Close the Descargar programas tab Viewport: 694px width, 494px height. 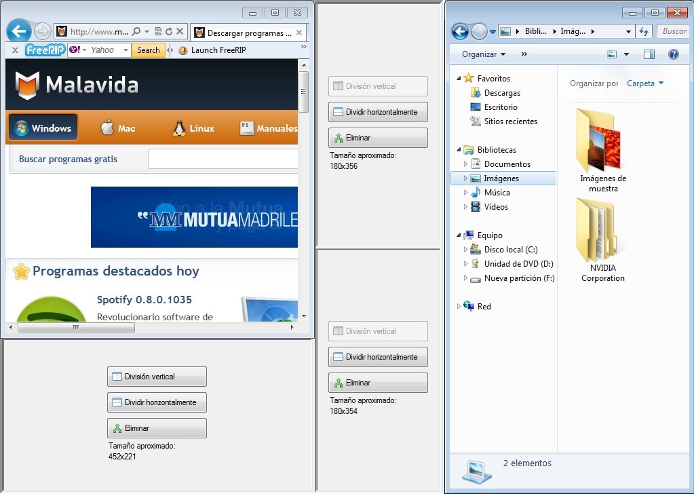tap(299, 33)
